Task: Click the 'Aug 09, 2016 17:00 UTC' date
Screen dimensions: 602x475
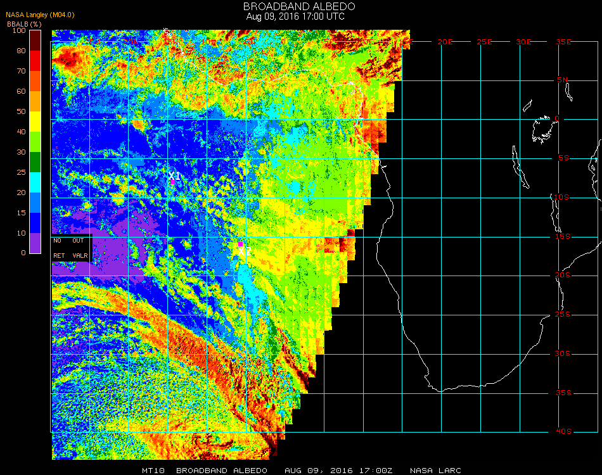Action: click(295, 16)
